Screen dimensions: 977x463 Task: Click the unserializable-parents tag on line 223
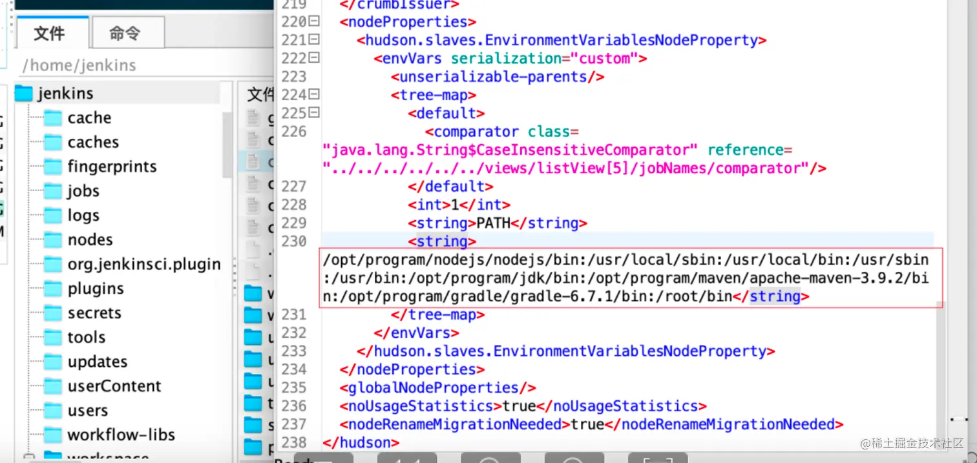click(x=498, y=77)
